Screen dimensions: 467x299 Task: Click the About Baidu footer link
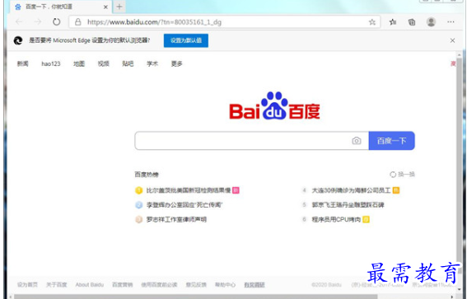(x=89, y=285)
